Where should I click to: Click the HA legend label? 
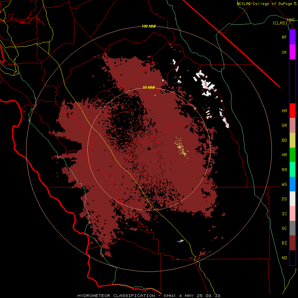click(284, 111)
